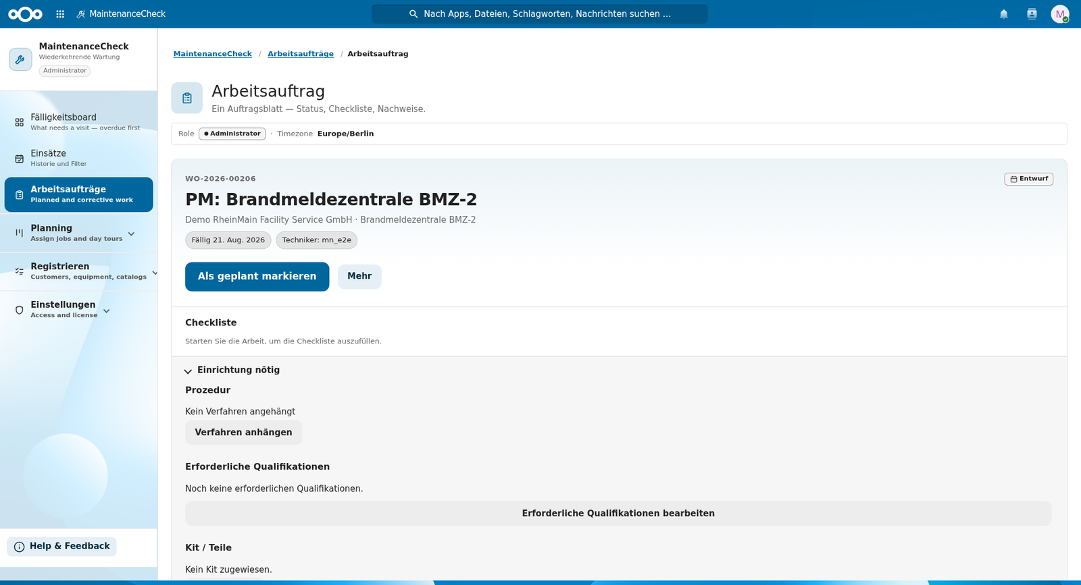Expand the Einstellungen section chevron
This screenshot has height=585, width=1081.
point(106,310)
